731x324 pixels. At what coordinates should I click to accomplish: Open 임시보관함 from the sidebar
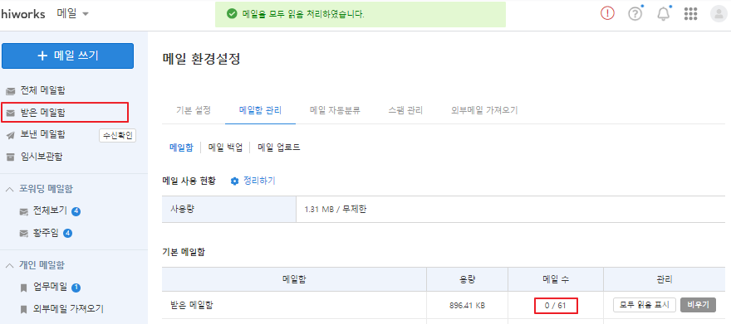[x=35, y=157]
